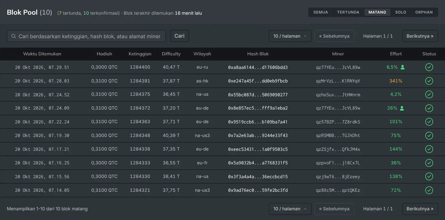Click solo miner icon on block 1284400

point(402,67)
